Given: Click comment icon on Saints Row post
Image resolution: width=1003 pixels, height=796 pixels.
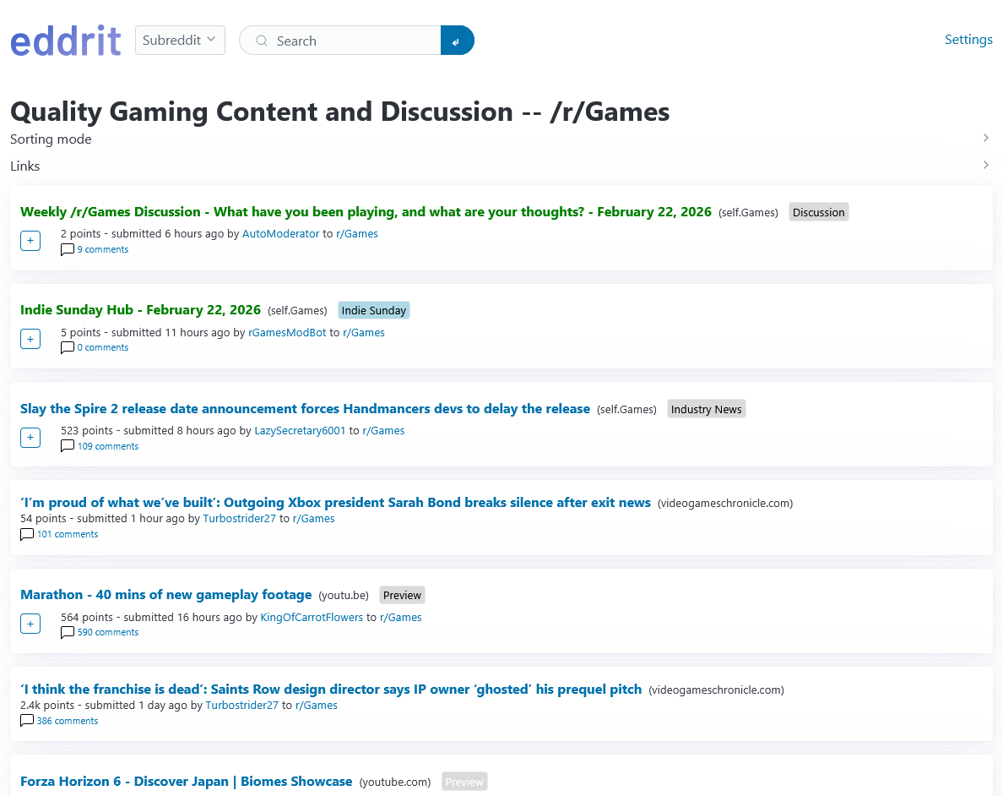Looking at the screenshot, I should [x=27, y=721].
